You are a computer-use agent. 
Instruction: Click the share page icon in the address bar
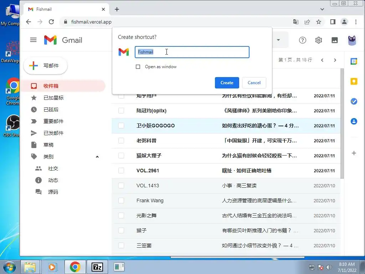(x=307, y=22)
